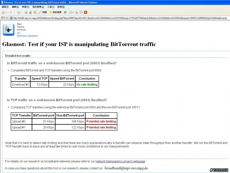This screenshot has width=230, height=173.
Task: Click the orange download-arrow toolbar icon
Action: (x=86, y=12)
